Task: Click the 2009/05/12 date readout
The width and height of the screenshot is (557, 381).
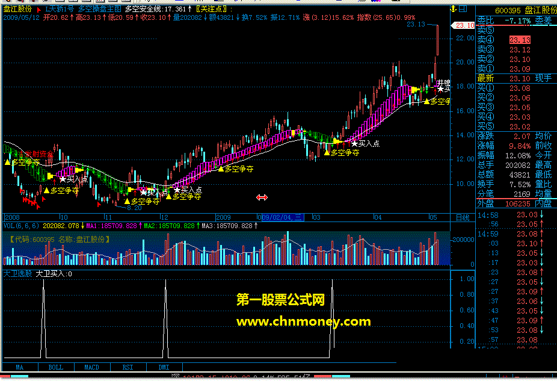Action: point(21,17)
